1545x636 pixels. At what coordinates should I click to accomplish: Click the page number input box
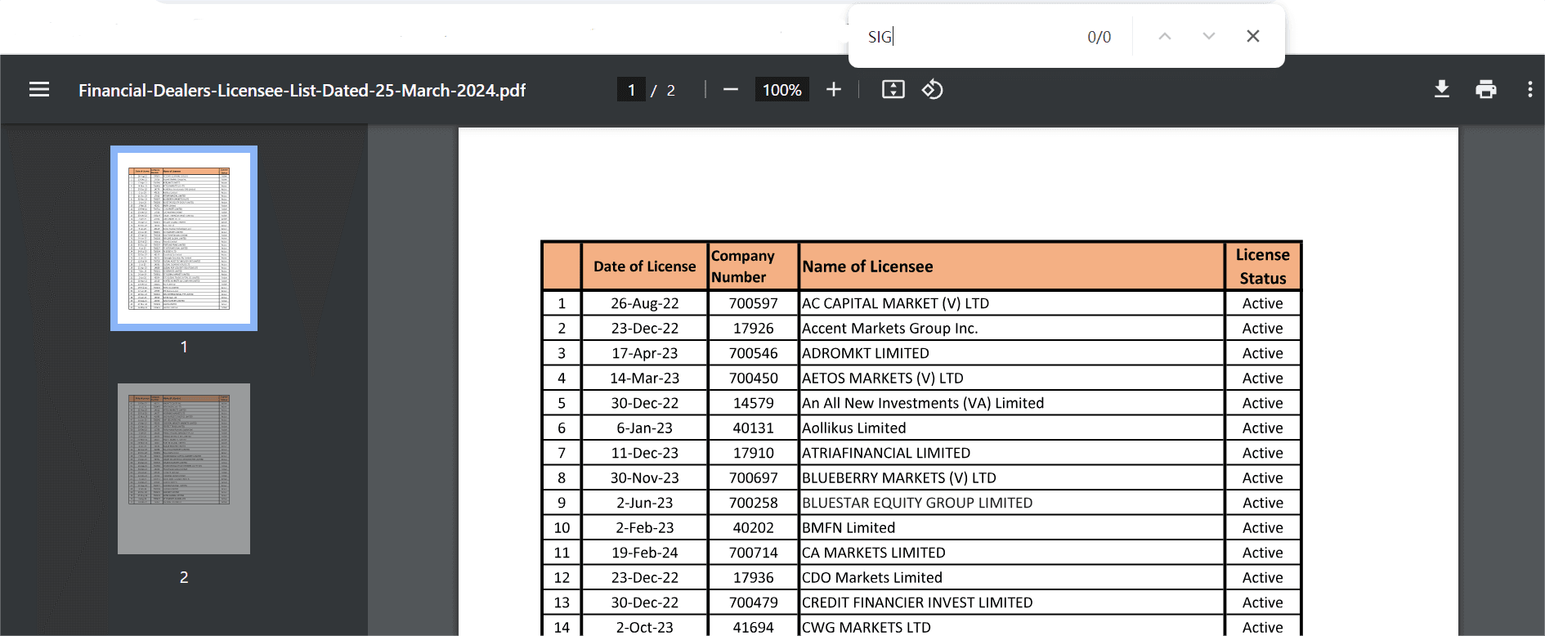[631, 90]
